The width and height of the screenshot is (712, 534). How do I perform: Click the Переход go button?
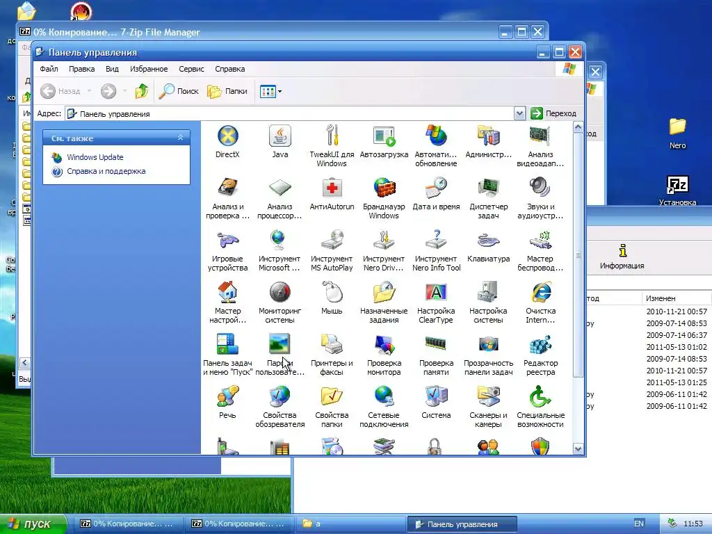[x=553, y=113]
